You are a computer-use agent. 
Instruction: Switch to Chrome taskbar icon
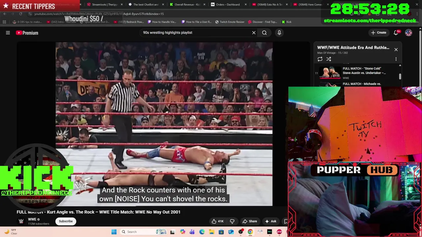[x=250, y=232]
